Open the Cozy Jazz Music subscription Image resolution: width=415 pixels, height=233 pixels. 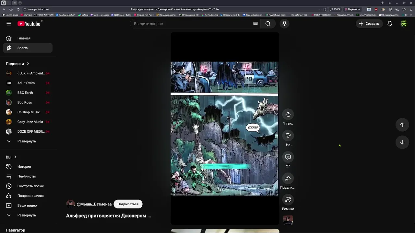click(x=28, y=122)
